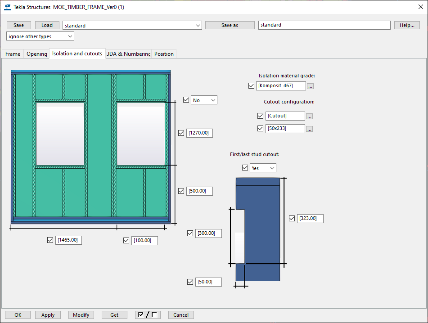
Task: Open the 'No' dropdown beside the wall image
Action: click(204, 100)
